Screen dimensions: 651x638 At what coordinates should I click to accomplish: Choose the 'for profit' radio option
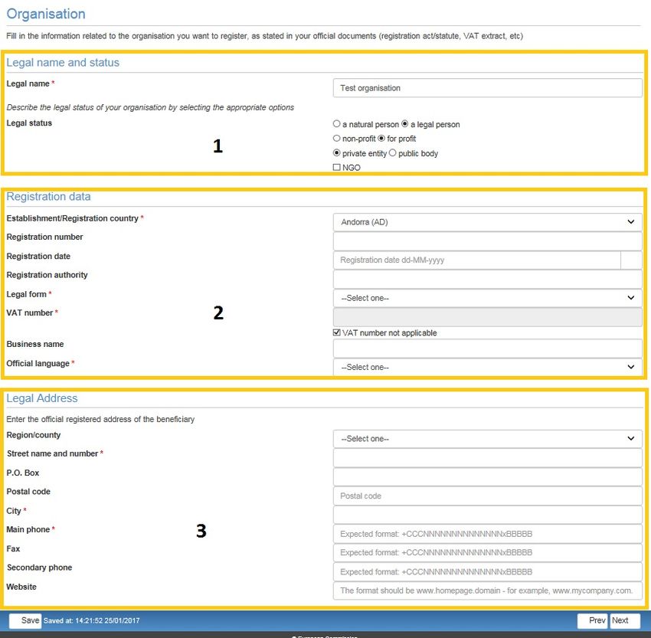[381, 138]
